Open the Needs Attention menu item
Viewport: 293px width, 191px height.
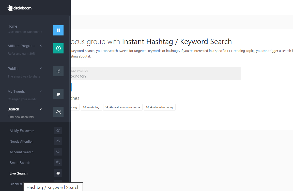pyautogui.click(x=22, y=141)
